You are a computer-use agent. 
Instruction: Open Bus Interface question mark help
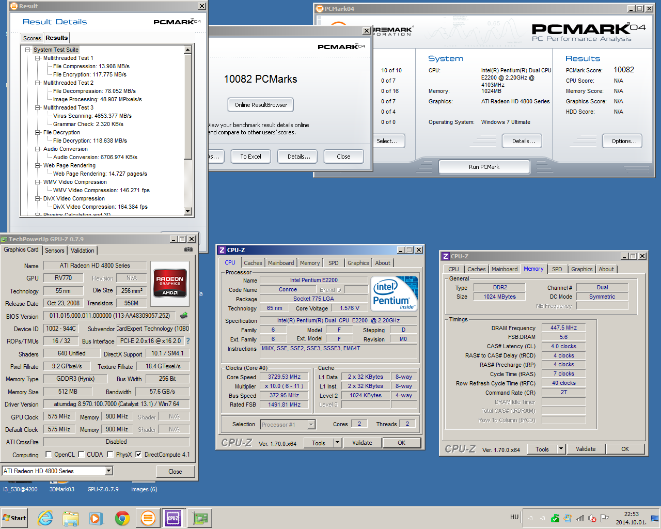tap(188, 341)
